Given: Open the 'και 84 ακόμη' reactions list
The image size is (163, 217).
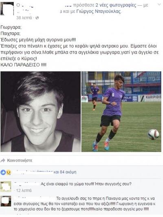Looking at the screenshot, I should pyautogui.click(x=65, y=172).
